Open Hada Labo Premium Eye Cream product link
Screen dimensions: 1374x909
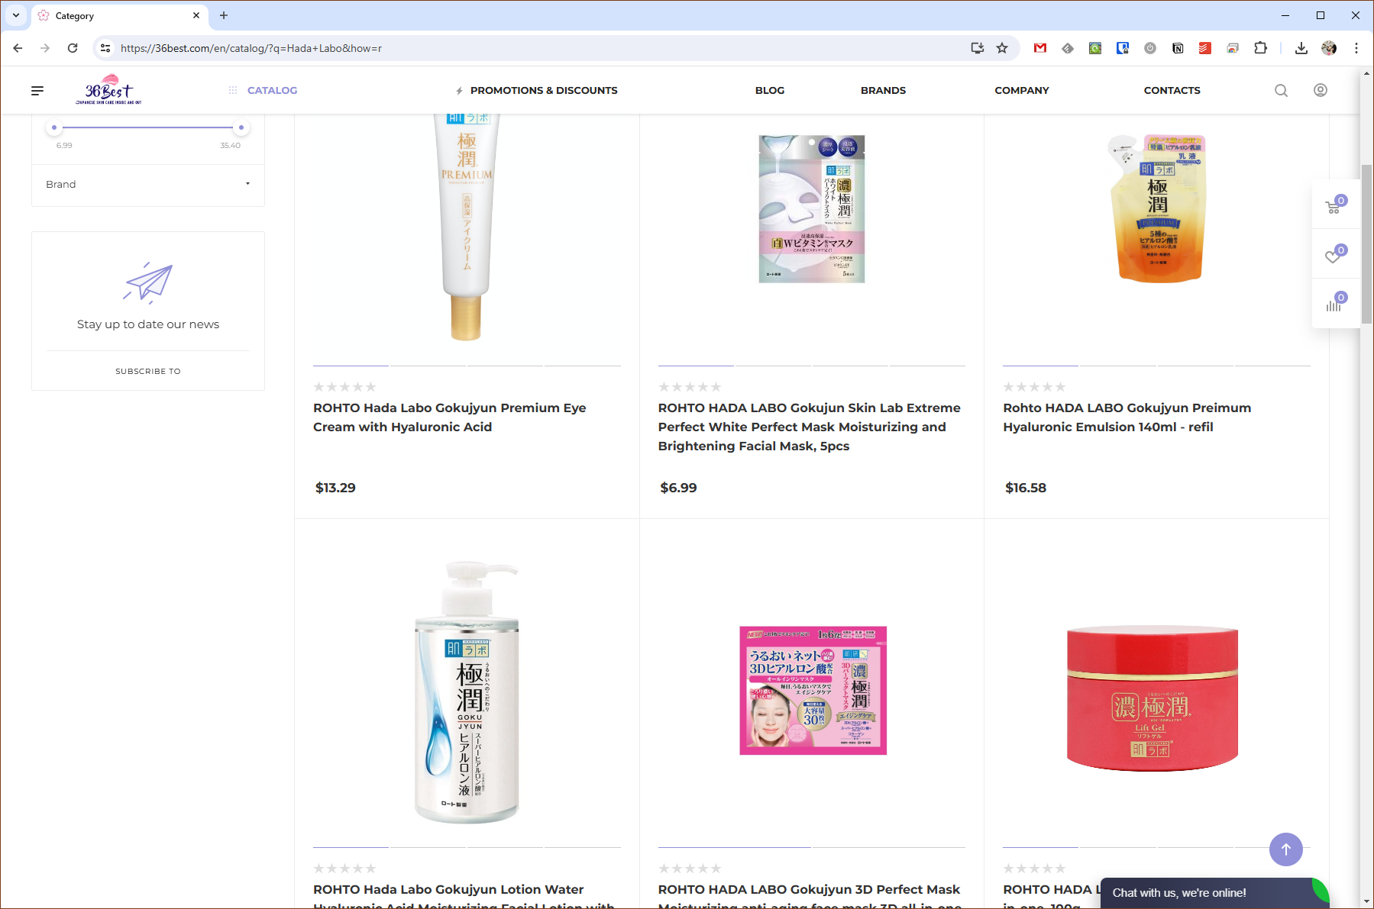click(x=450, y=417)
